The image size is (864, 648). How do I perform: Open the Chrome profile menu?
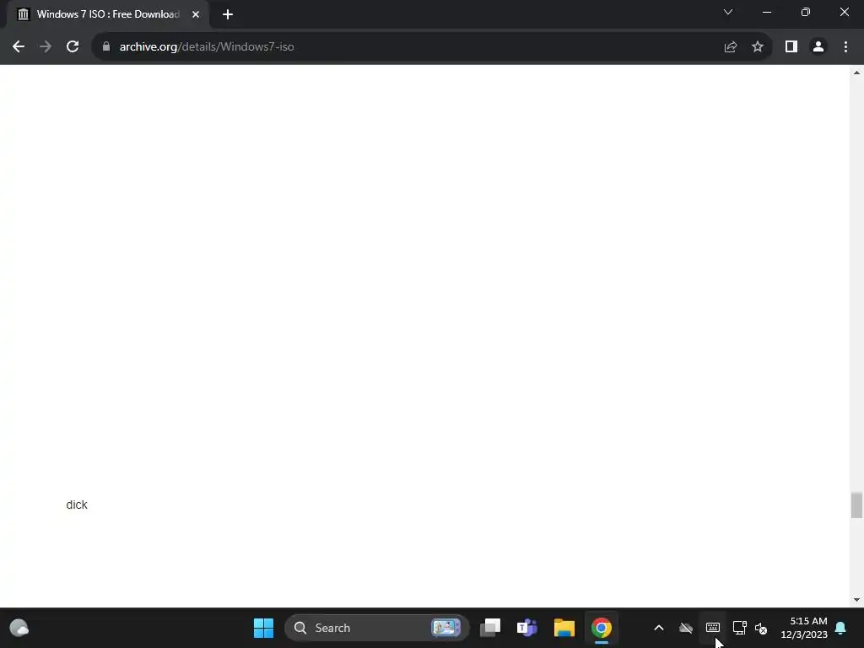tap(818, 47)
